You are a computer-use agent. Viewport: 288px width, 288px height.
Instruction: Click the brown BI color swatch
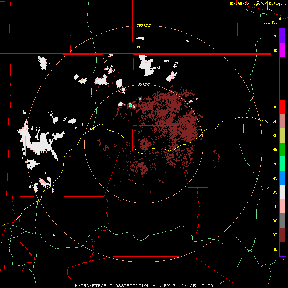[283, 235]
